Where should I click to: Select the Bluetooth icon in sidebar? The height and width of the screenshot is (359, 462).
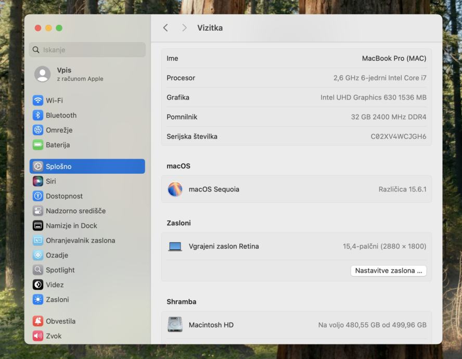coord(38,116)
